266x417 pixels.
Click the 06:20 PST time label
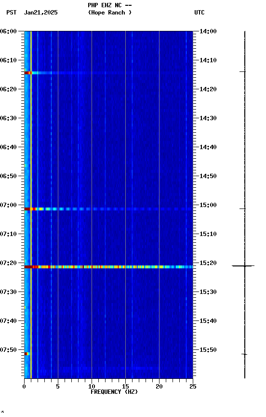[x=8, y=89]
